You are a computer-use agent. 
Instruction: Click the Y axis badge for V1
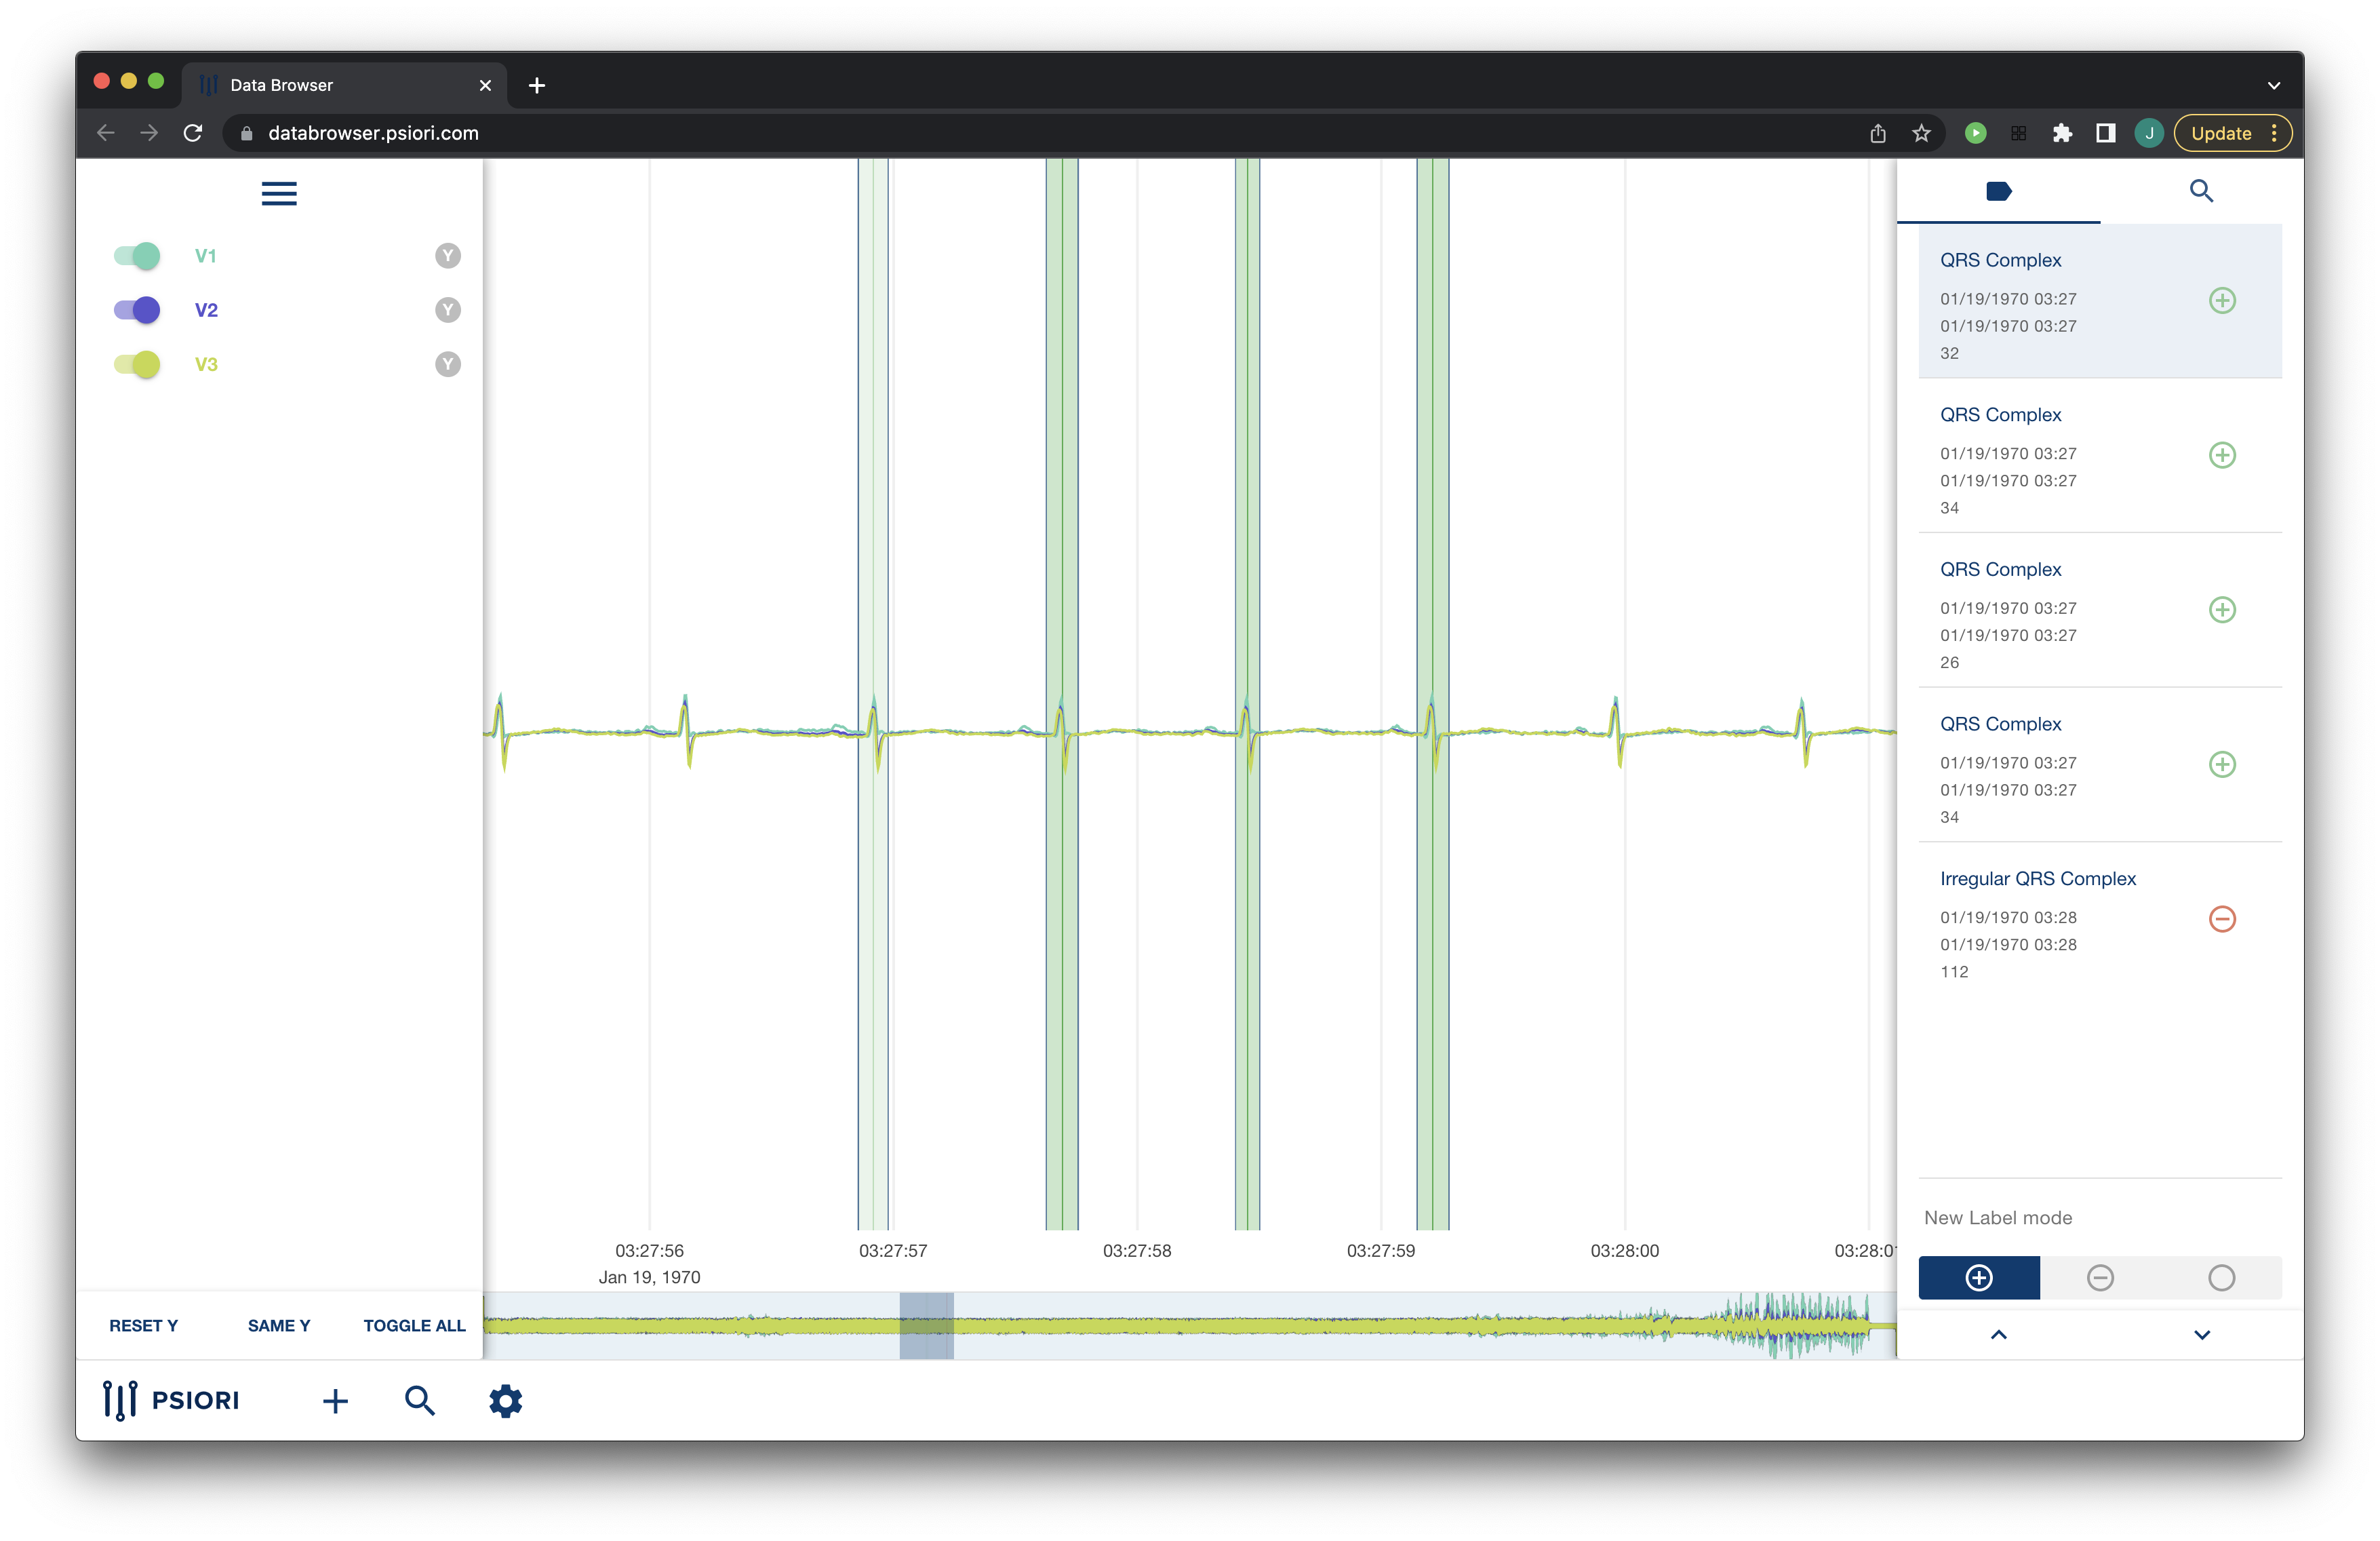point(448,256)
